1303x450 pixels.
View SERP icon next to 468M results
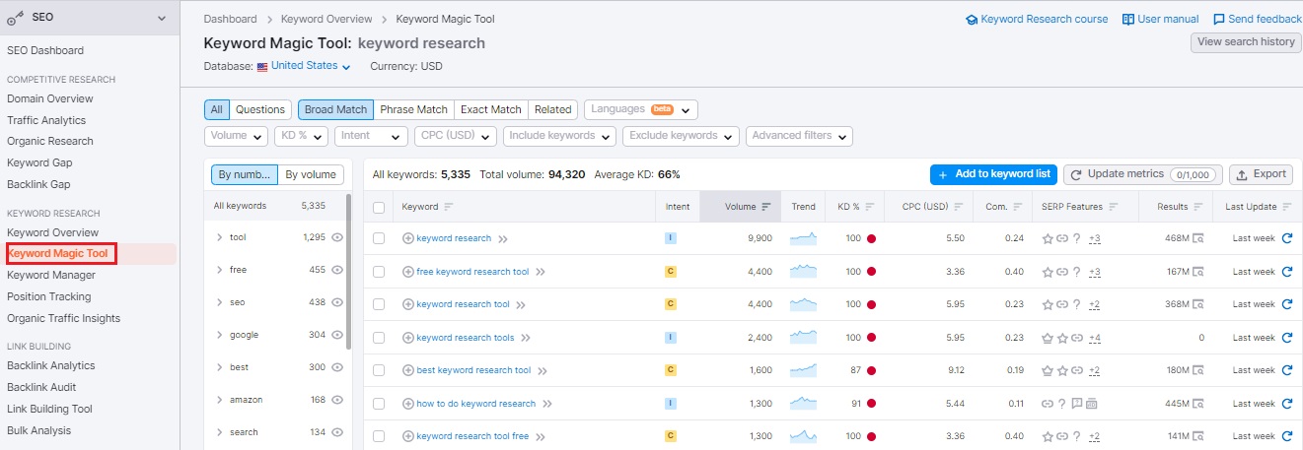pyautogui.click(x=1198, y=238)
